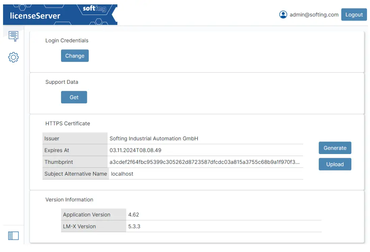
Task: Select the Login Credentials heading
Action: pos(67,41)
